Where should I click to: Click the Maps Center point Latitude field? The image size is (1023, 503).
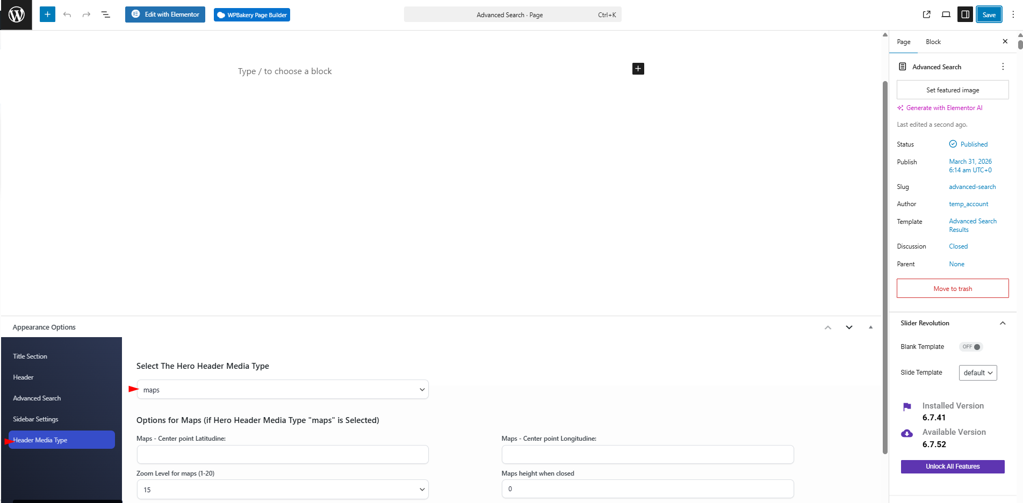click(x=283, y=455)
